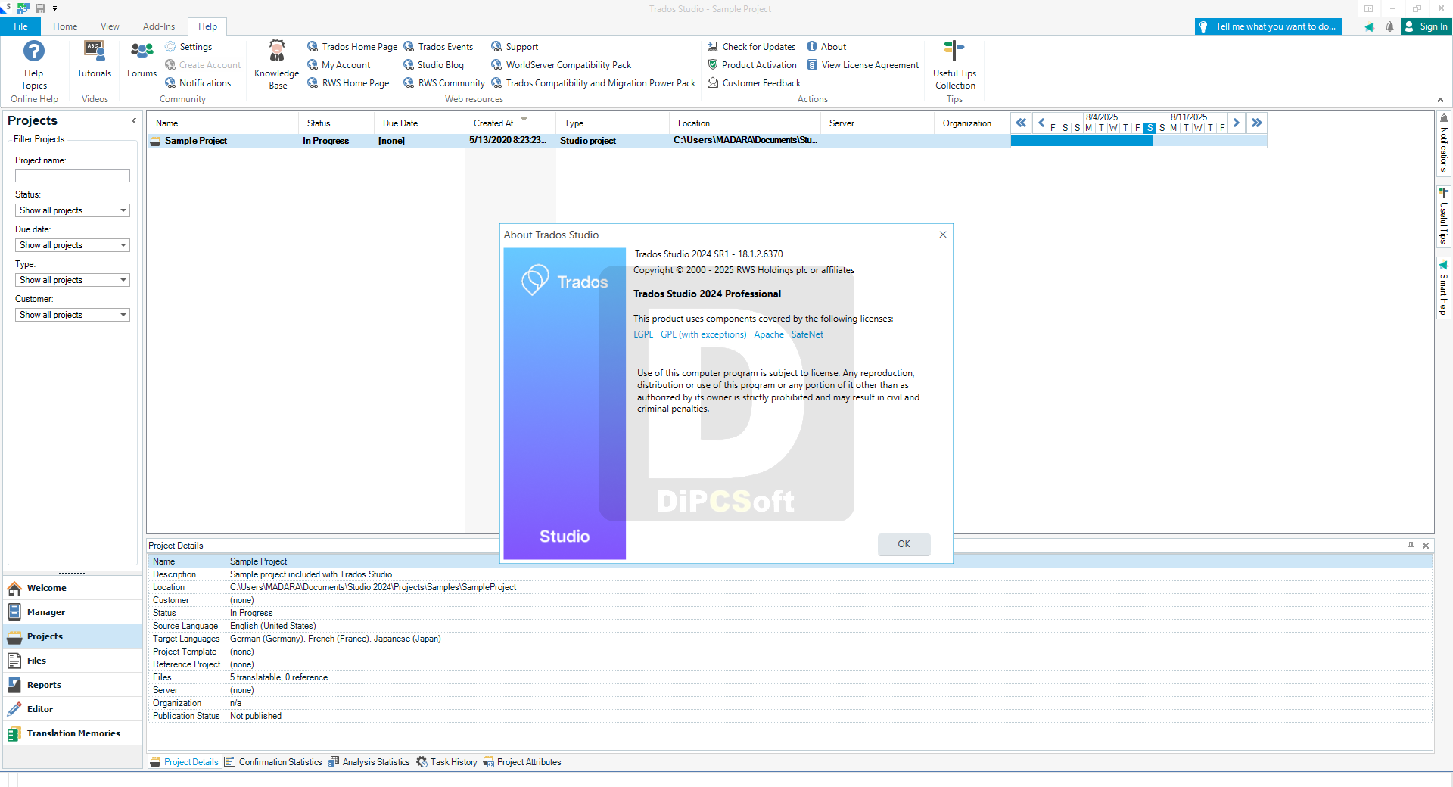Move calendar back one step
The height and width of the screenshot is (787, 1453).
(1041, 123)
